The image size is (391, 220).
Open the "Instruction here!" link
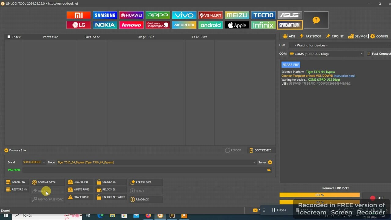[x=344, y=76]
